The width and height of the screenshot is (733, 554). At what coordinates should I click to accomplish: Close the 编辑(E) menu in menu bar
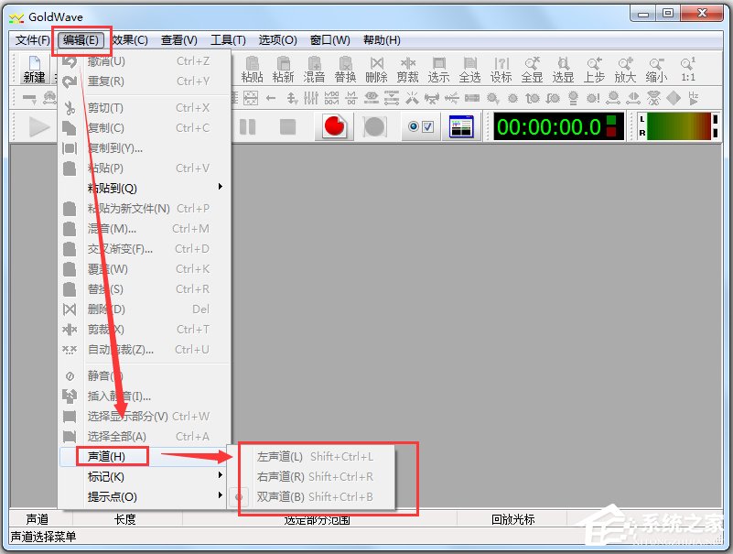[x=81, y=40]
